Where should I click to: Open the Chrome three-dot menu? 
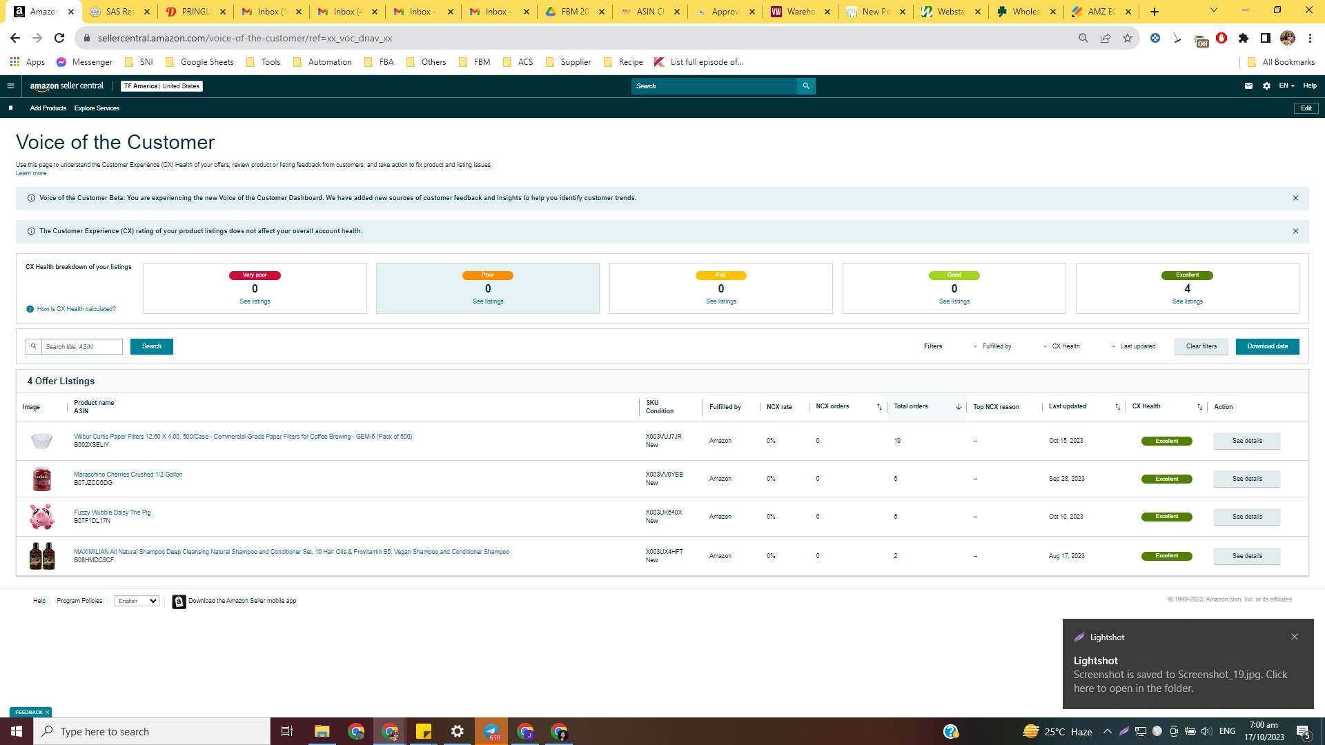point(1310,39)
